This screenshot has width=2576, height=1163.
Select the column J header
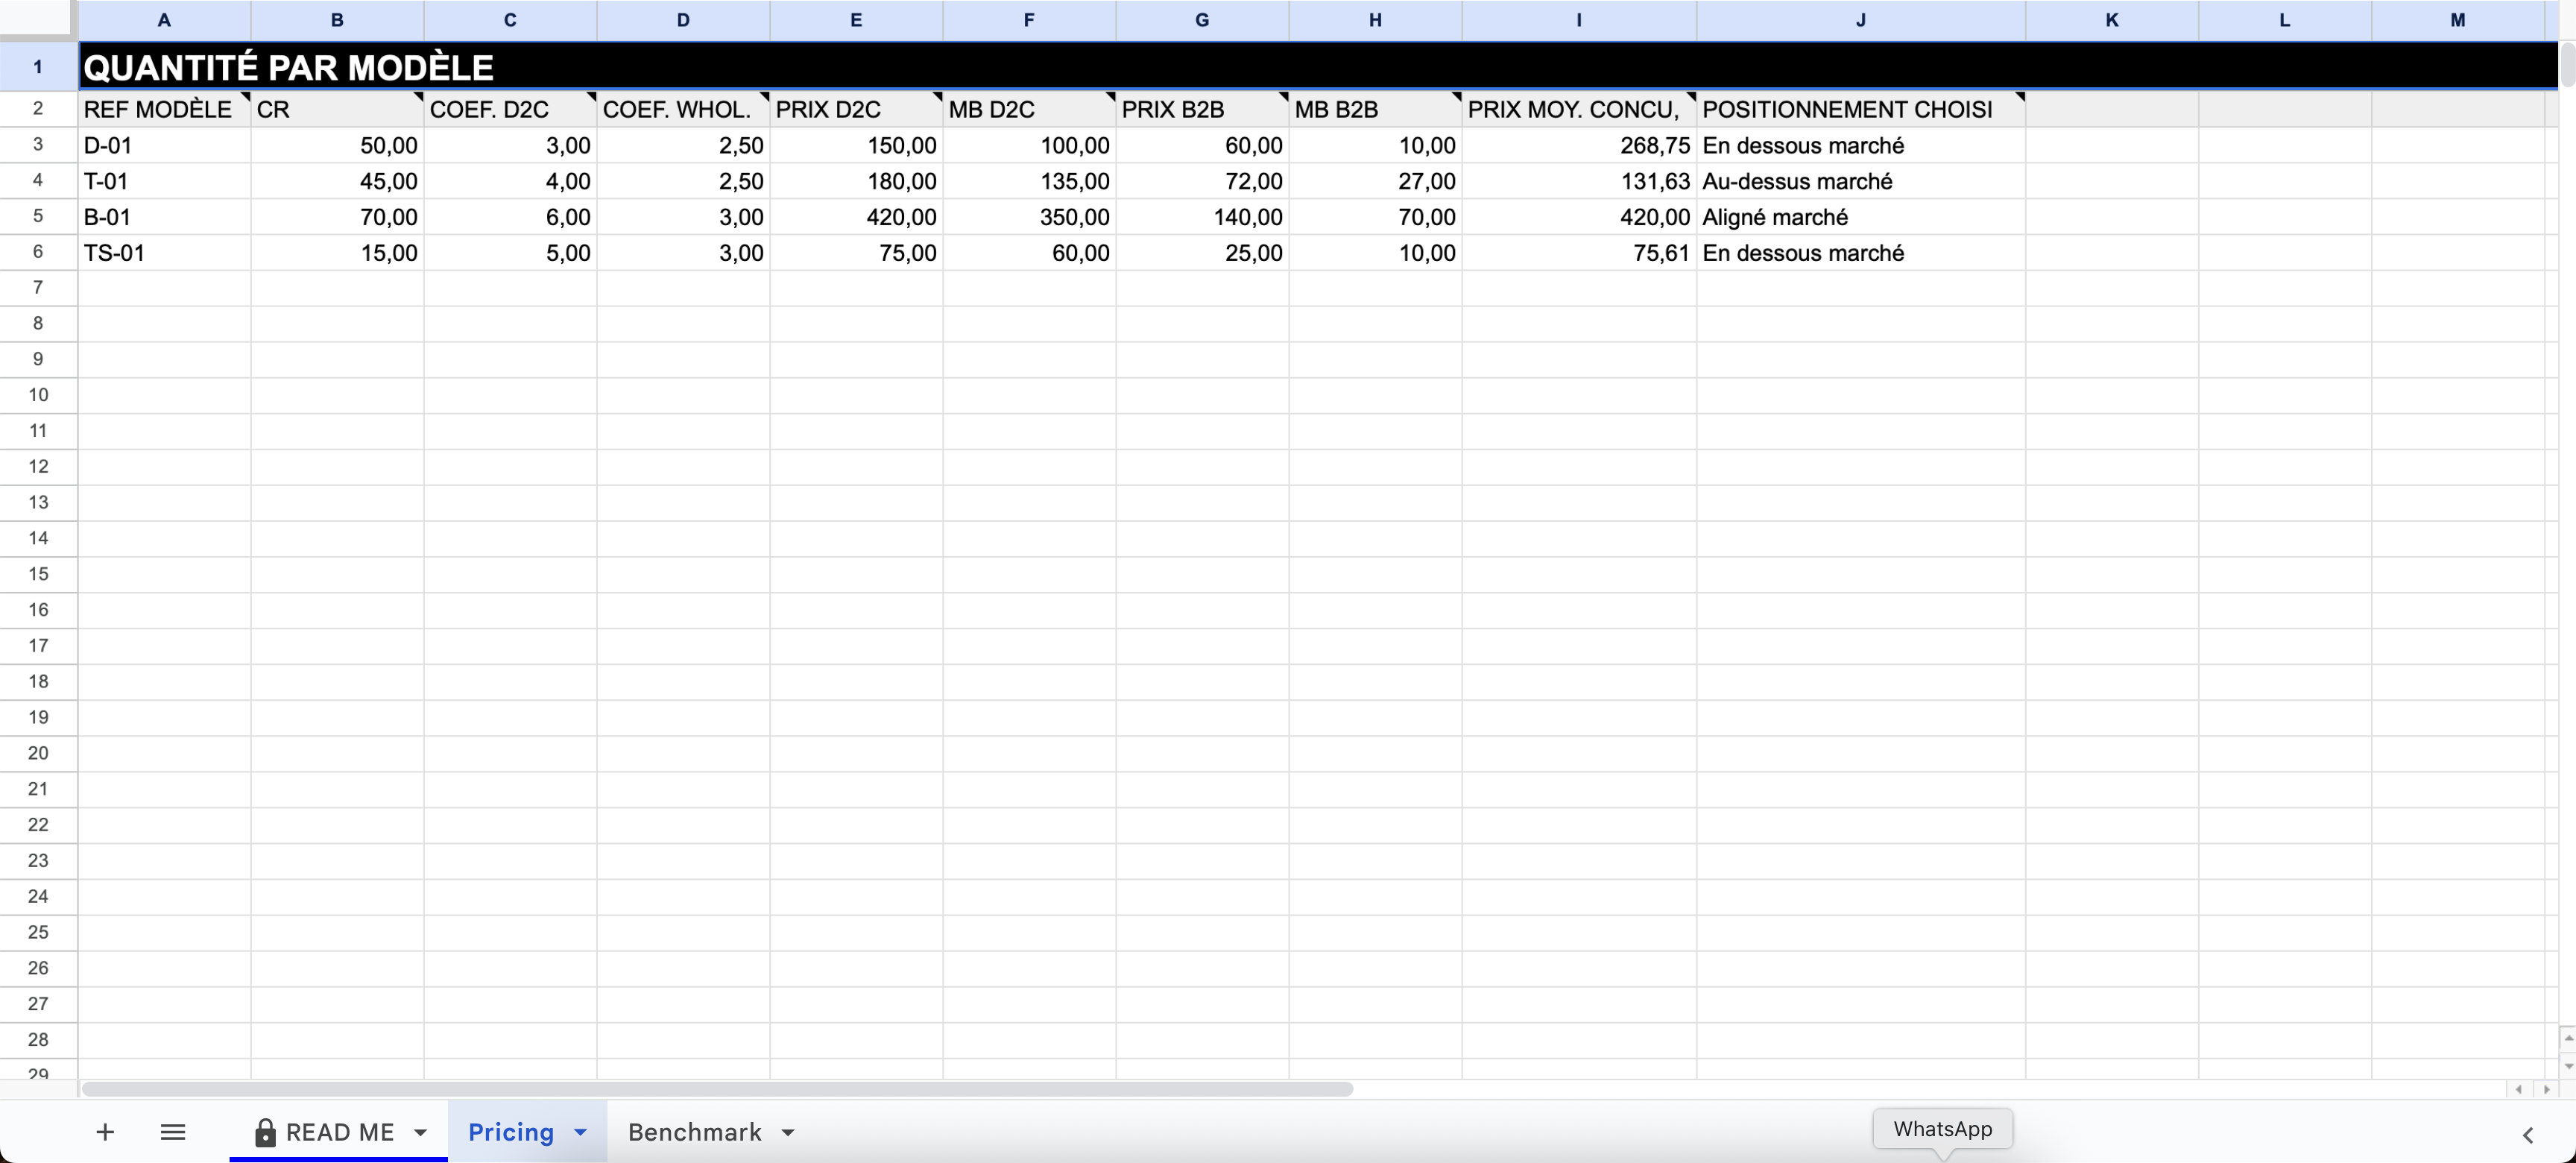[1860, 20]
